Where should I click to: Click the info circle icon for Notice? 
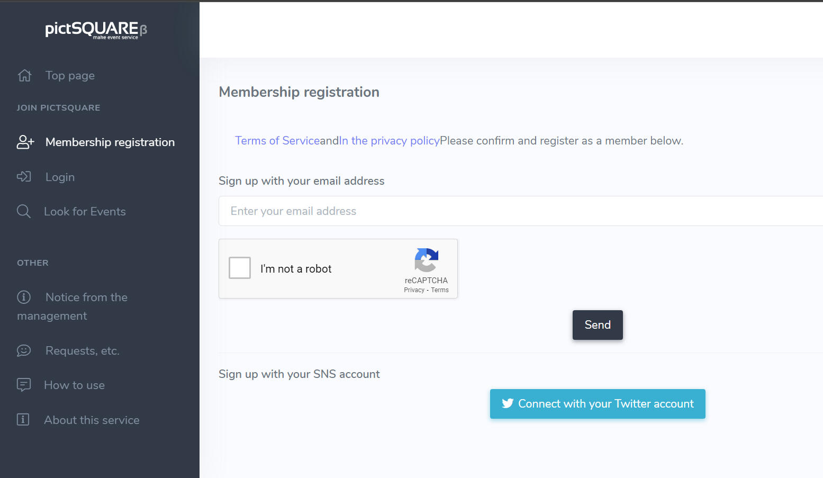click(x=24, y=297)
